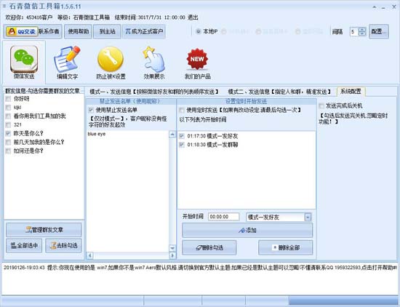Switch to the 系统配置 tab
Screen dimensions: 400x307
coord(351,92)
